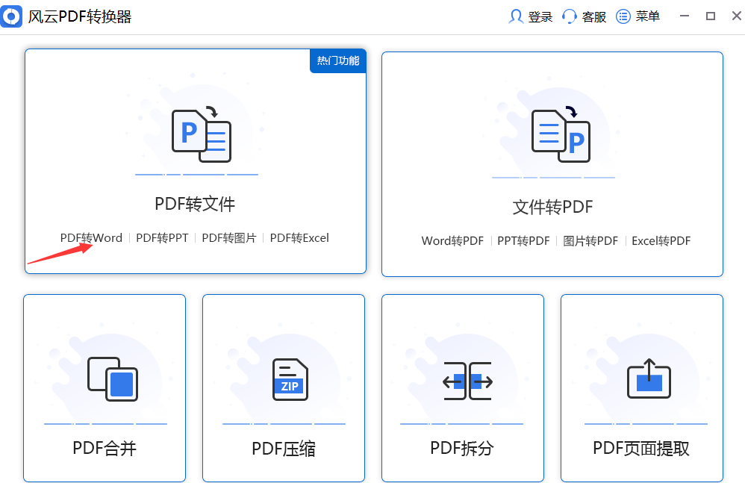Click the 热门功能 badge
This screenshot has height=483, width=745.
tap(338, 60)
